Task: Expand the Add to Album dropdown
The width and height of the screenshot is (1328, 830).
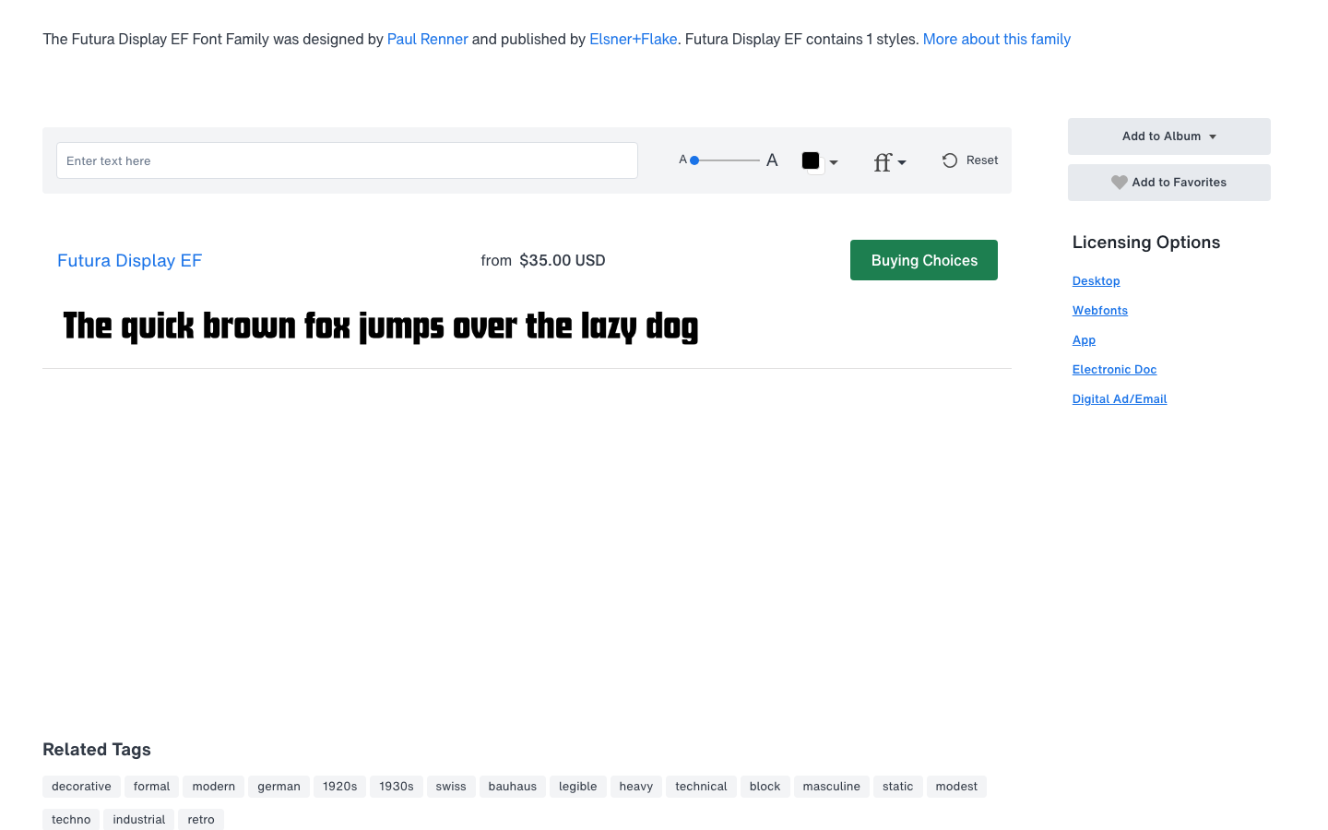Action: pyautogui.click(x=1168, y=136)
